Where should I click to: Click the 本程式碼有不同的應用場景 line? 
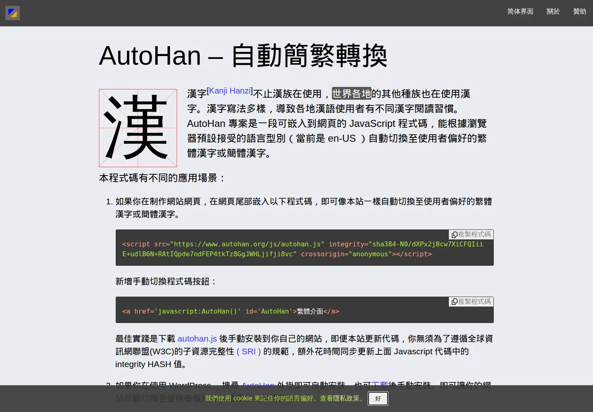[163, 178]
